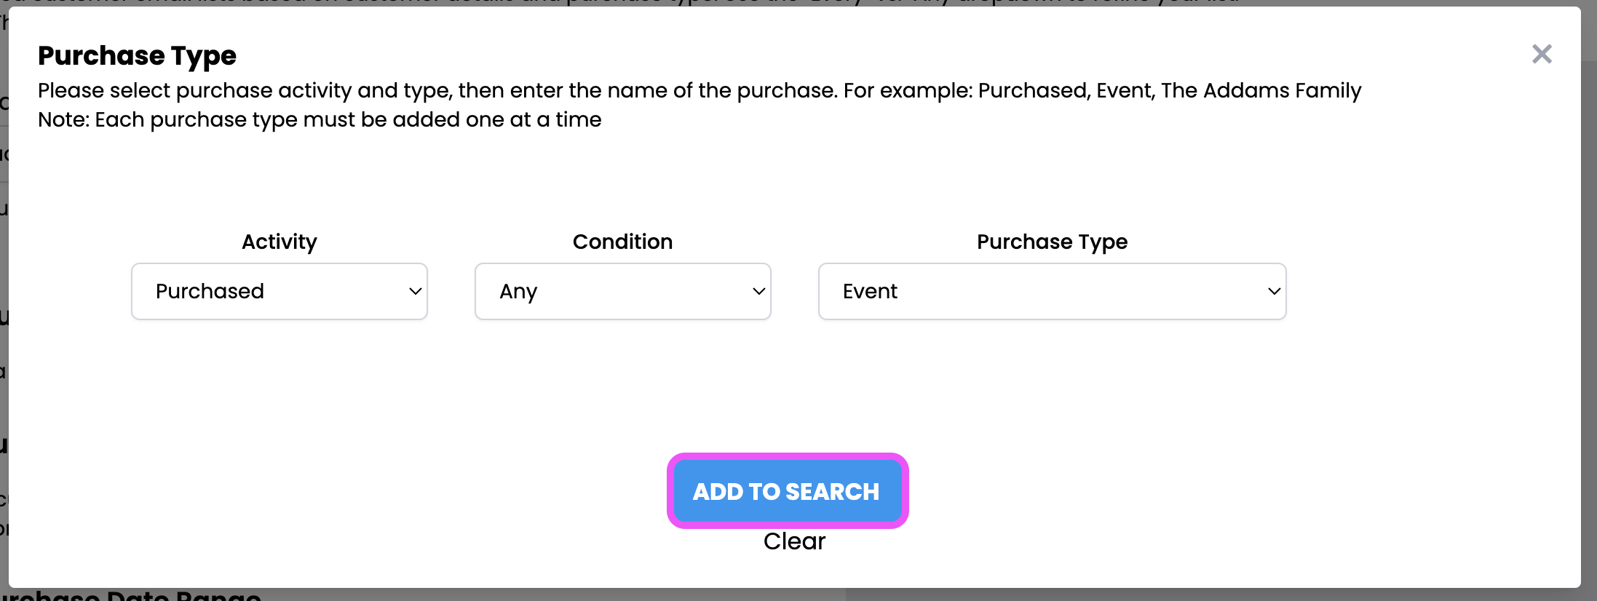Close the Purchase Type dialog
Viewport: 1597px width, 601px height.
pyautogui.click(x=1541, y=55)
